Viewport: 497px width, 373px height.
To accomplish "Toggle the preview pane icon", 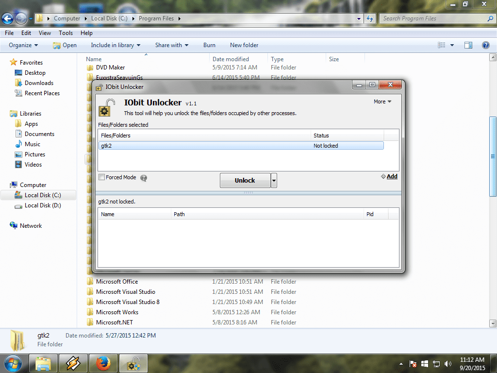I will [x=468, y=45].
